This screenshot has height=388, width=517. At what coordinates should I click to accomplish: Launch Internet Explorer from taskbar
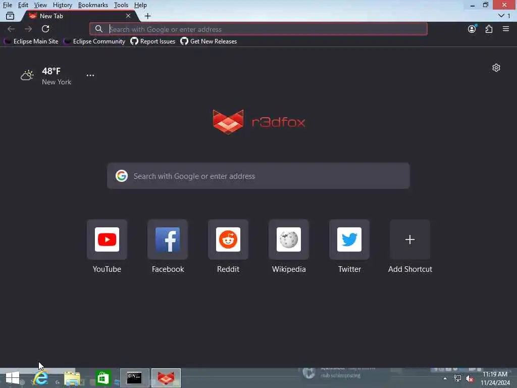tap(41, 378)
